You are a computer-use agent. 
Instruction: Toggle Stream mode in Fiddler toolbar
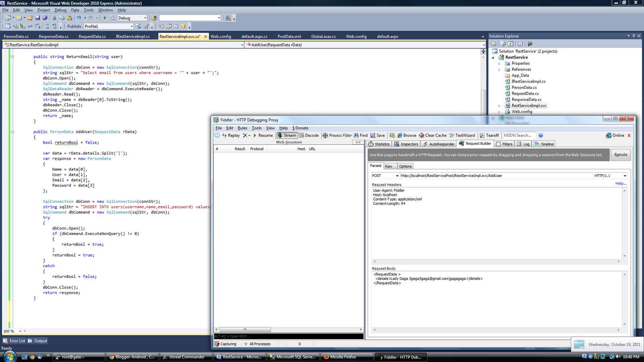tap(287, 136)
